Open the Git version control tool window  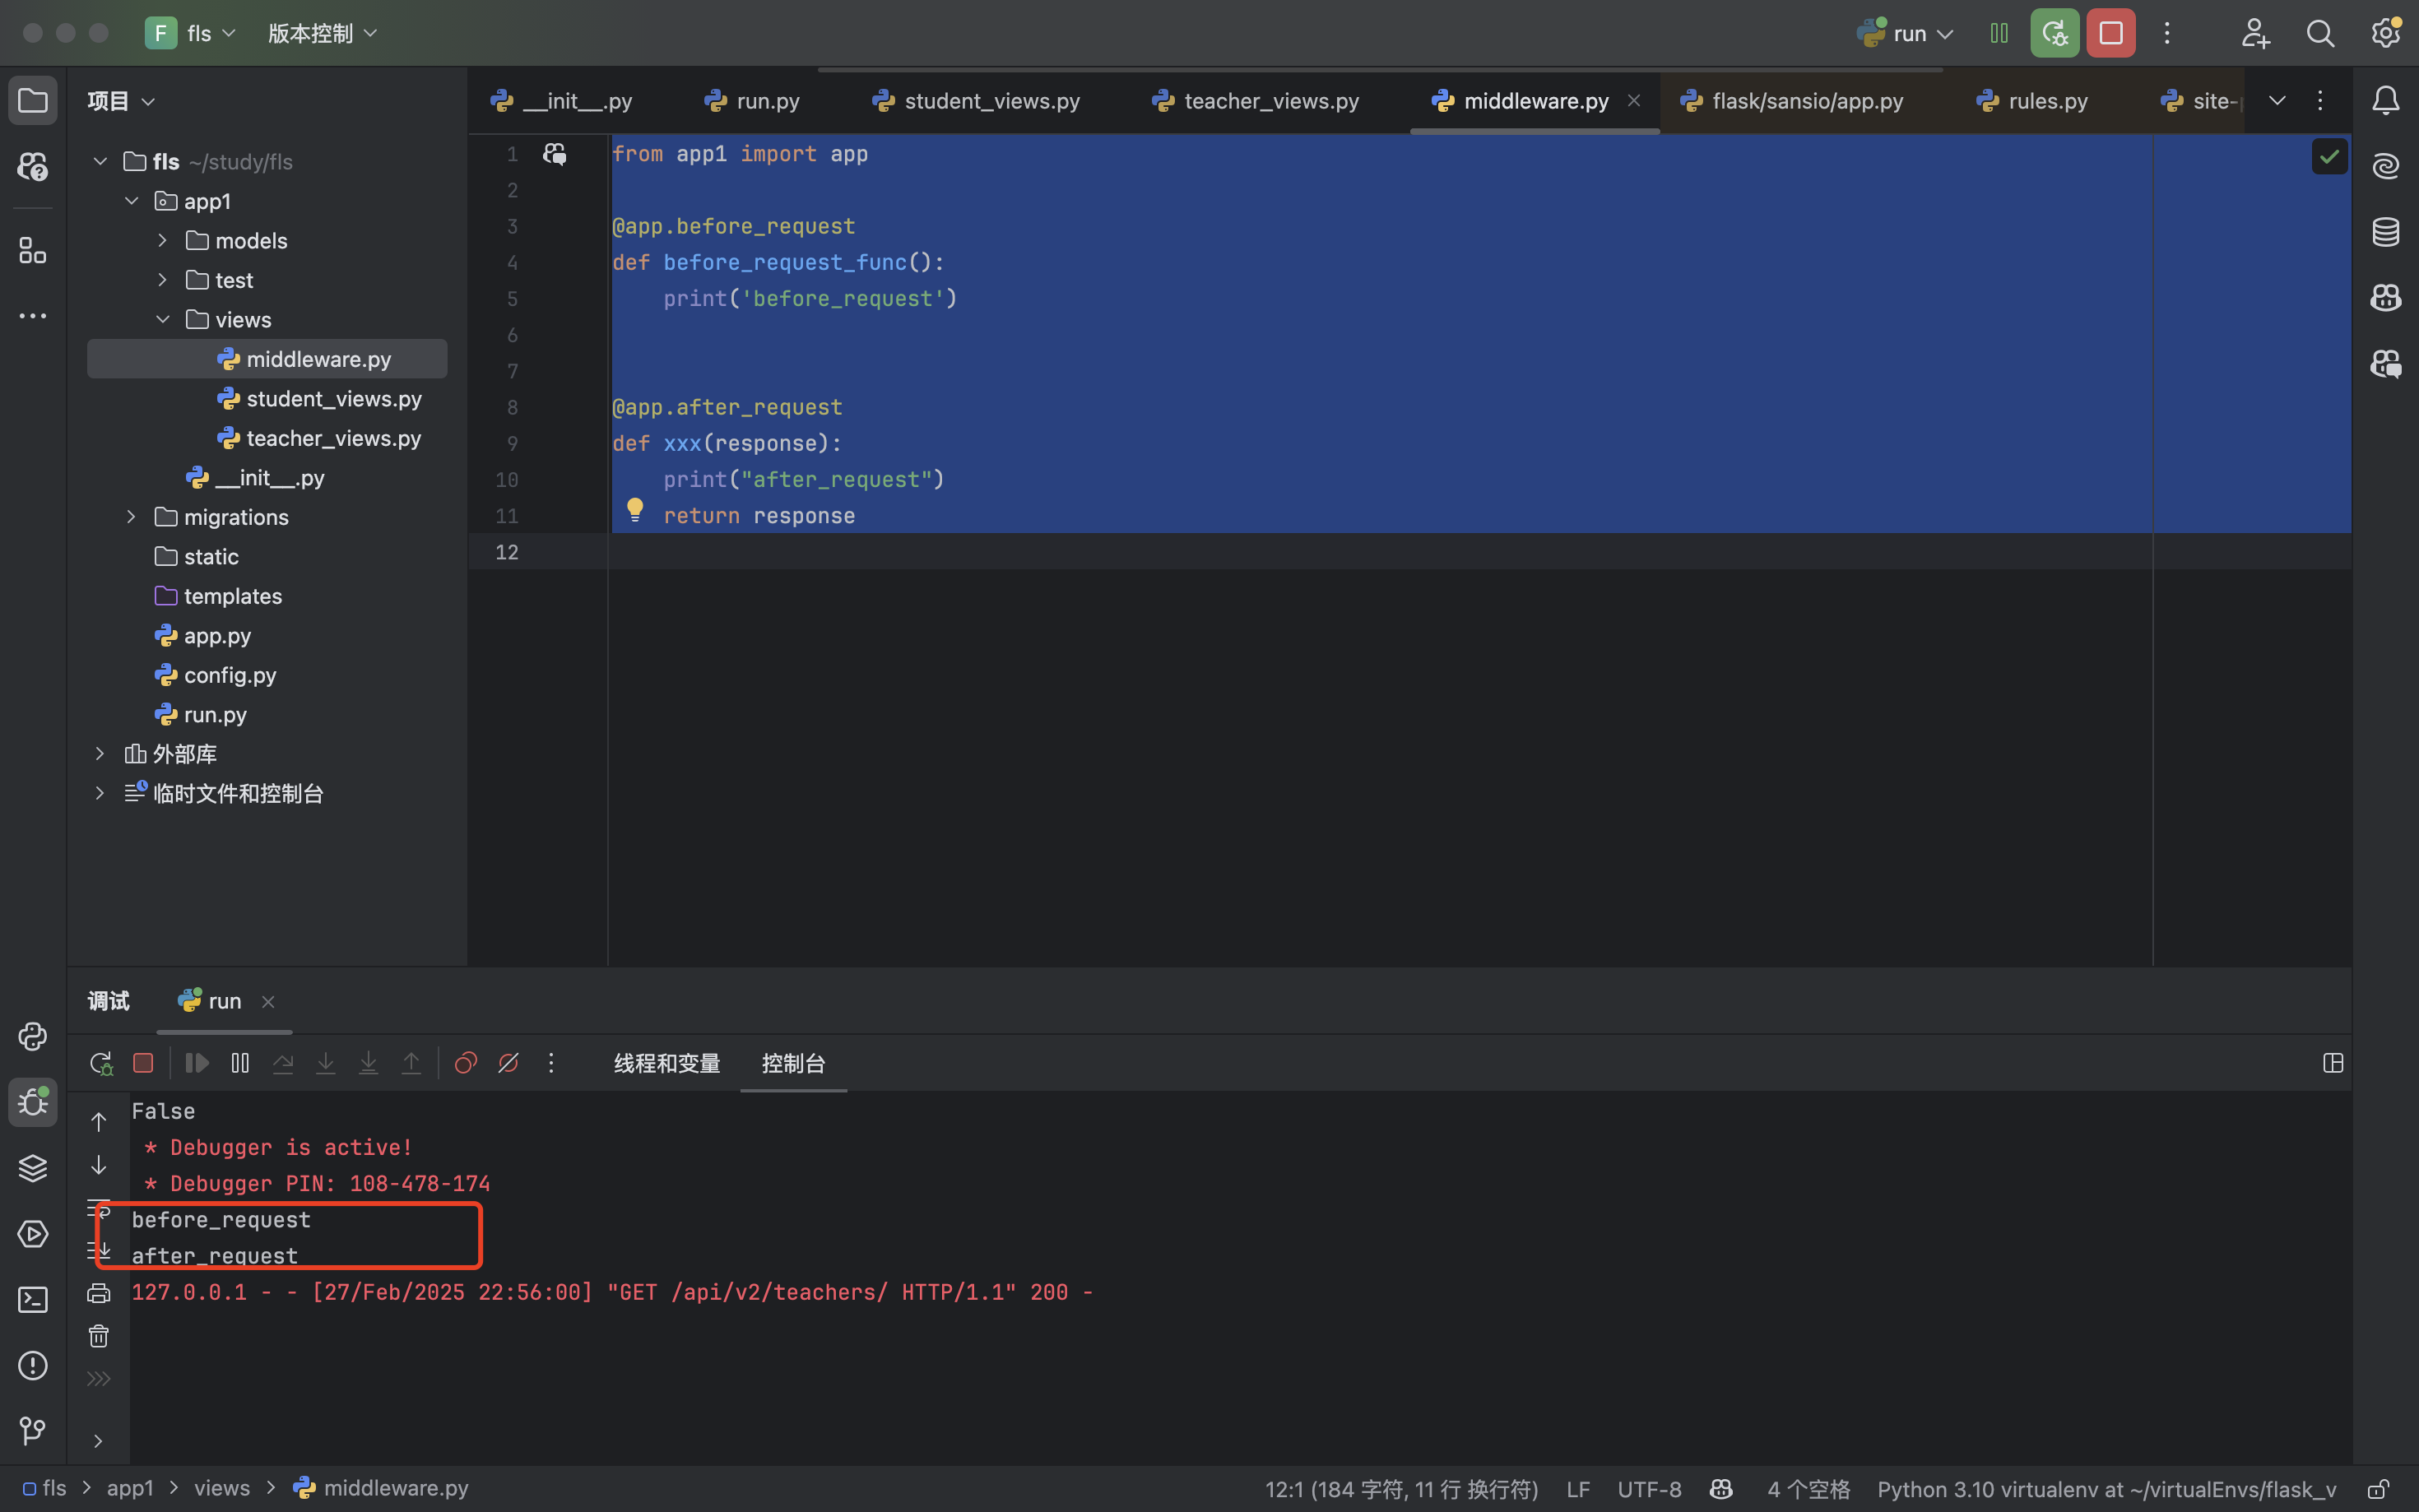point(33,1431)
